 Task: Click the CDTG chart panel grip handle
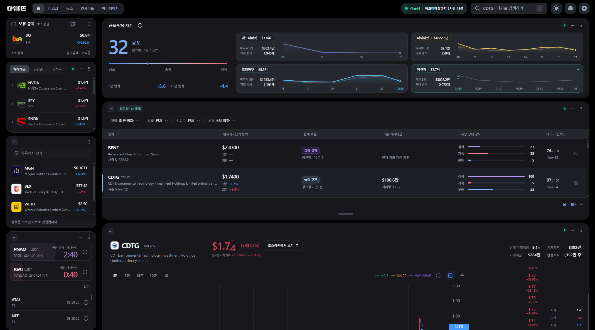point(581,230)
